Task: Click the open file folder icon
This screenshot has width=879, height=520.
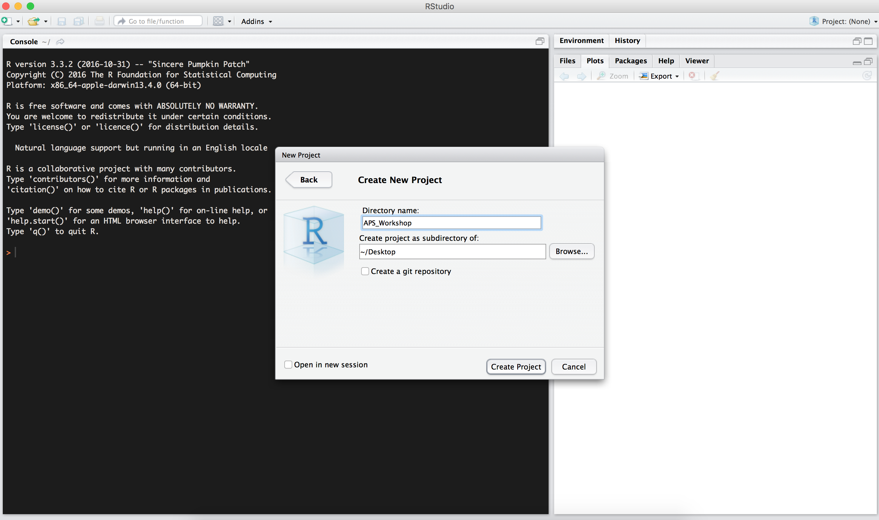Action: (x=33, y=22)
